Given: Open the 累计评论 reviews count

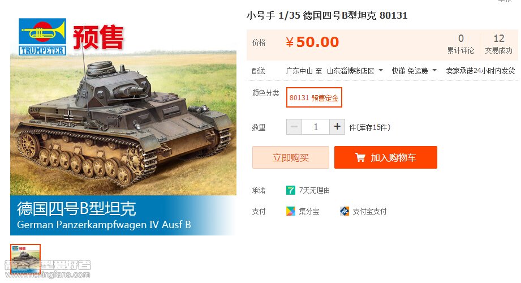Looking at the screenshot, I should tap(460, 44).
